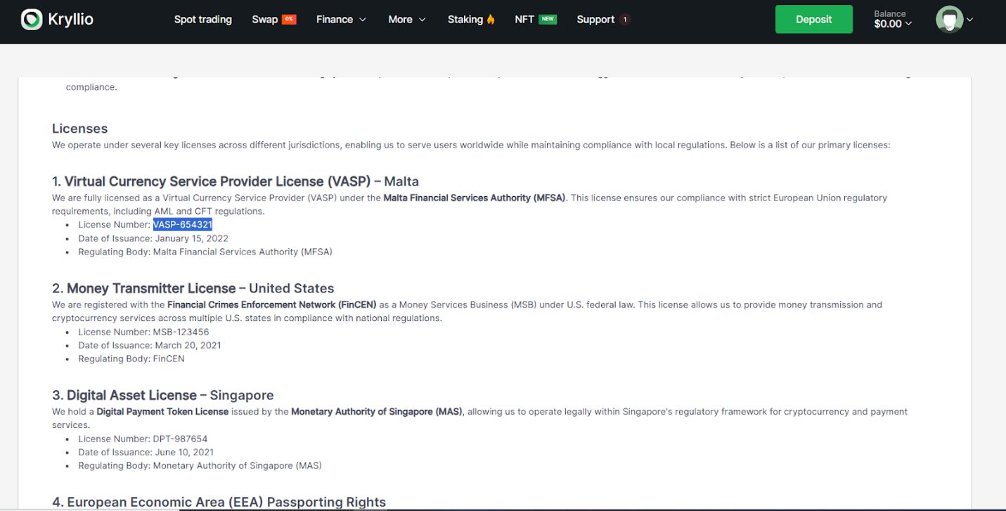The height and width of the screenshot is (511, 1006).
Task: Open the user avatar profile picture
Action: (x=949, y=20)
